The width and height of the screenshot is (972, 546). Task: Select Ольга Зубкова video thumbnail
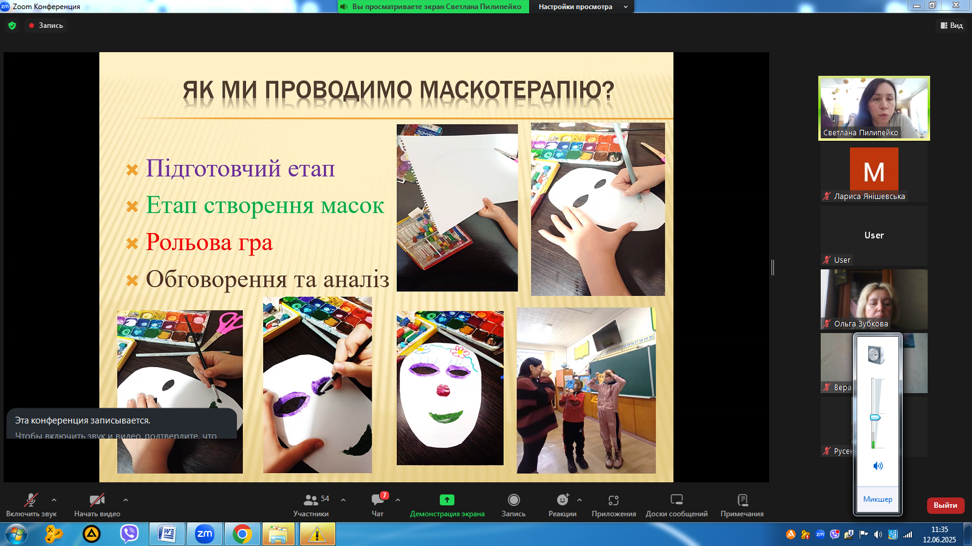pyautogui.click(x=874, y=299)
